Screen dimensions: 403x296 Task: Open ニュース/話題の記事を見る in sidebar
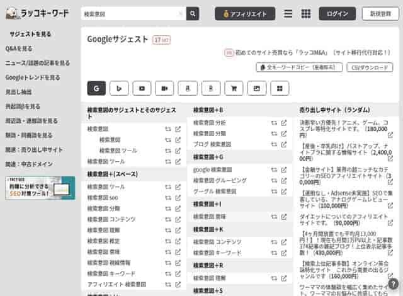pyautogui.click(x=38, y=63)
